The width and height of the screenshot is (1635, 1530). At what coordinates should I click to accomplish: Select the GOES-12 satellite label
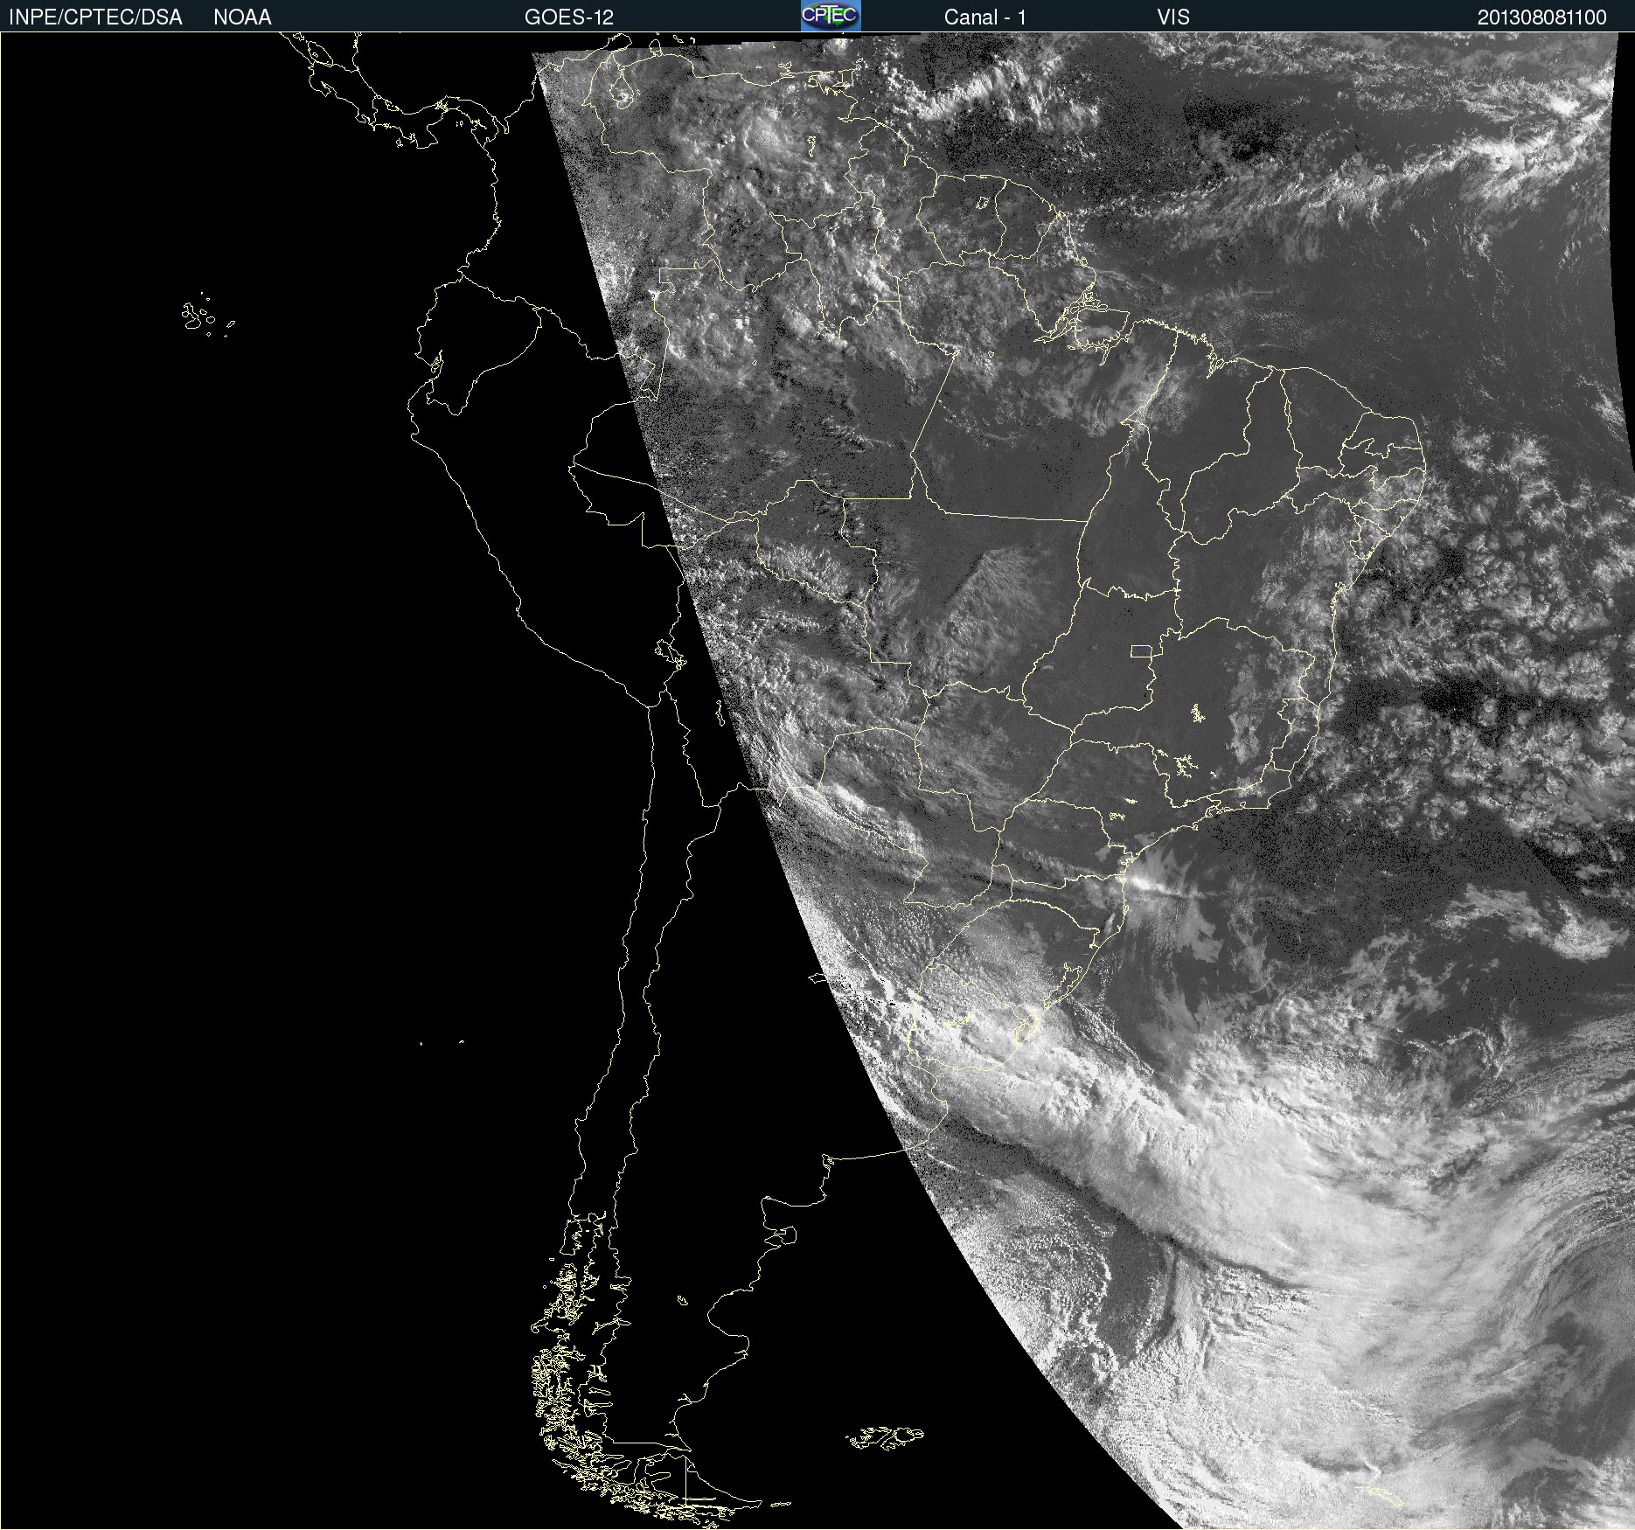coord(569,17)
